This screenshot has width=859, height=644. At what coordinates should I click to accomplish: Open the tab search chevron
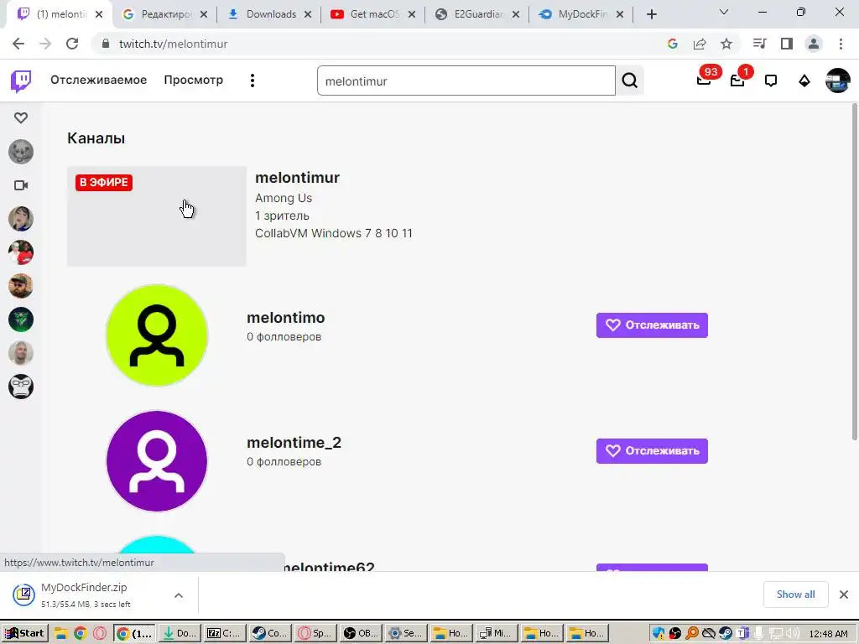pos(724,12)
